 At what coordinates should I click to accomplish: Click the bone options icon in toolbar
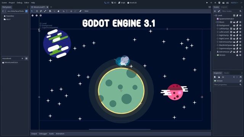point(80,11)
